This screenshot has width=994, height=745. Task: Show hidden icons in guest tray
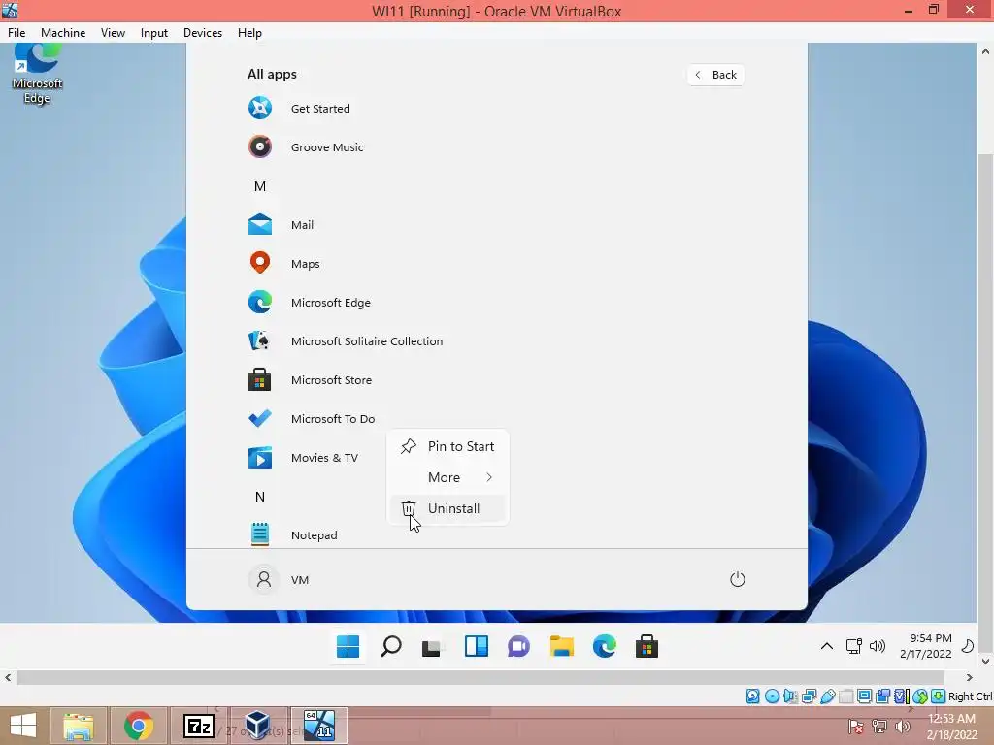click(x=827, y=646)
